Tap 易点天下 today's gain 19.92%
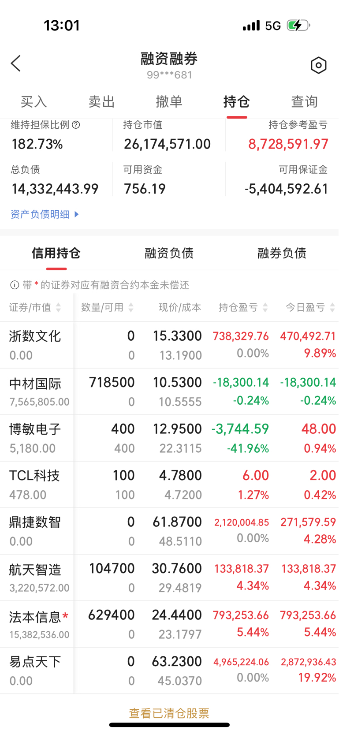 tap(317, 678)
